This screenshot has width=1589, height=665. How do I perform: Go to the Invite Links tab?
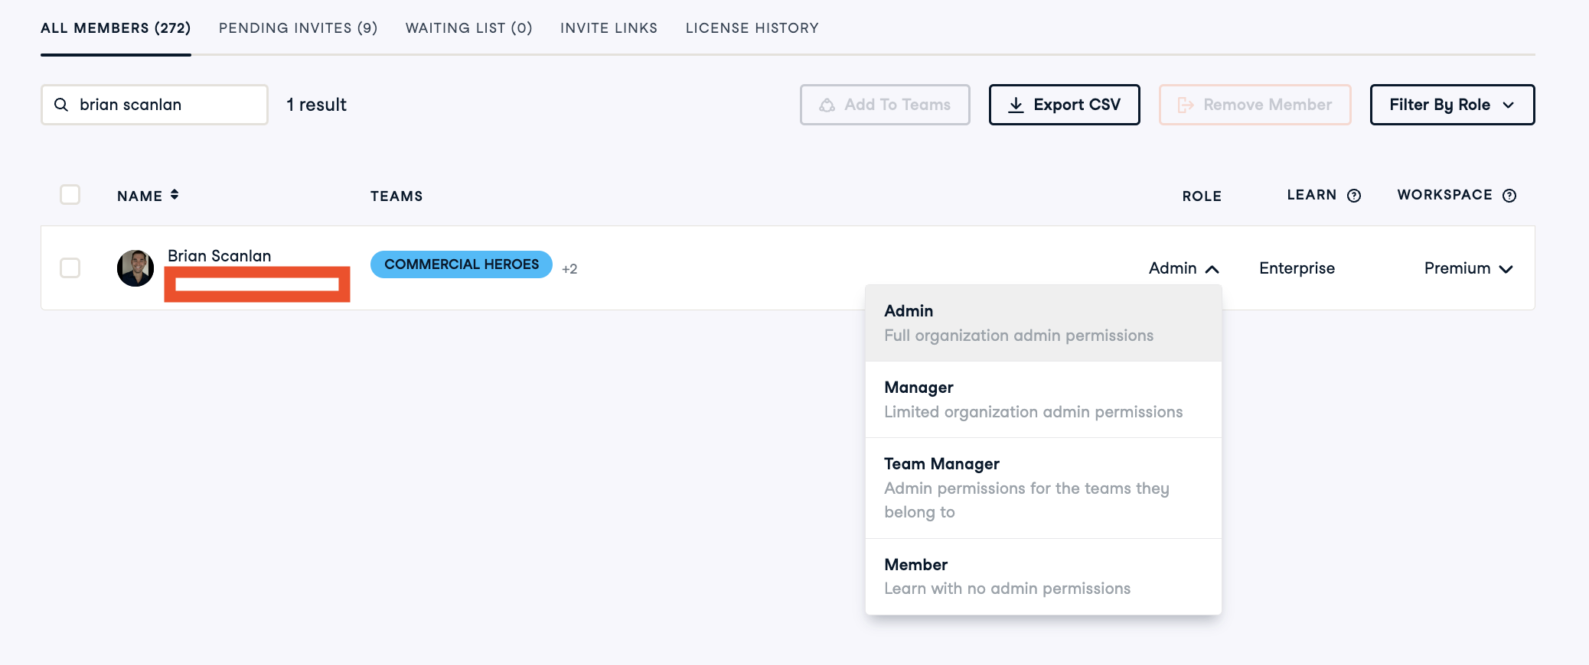(x=609, y=28)
